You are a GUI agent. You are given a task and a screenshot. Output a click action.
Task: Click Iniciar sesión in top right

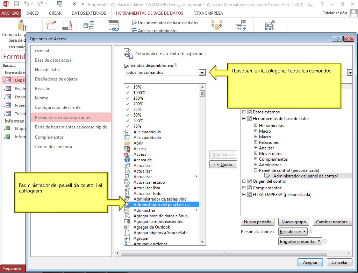coord(335,13)
